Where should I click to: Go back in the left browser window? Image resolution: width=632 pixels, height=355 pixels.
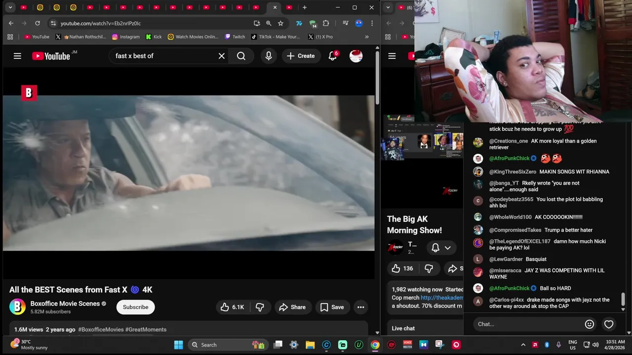(11, 23)
